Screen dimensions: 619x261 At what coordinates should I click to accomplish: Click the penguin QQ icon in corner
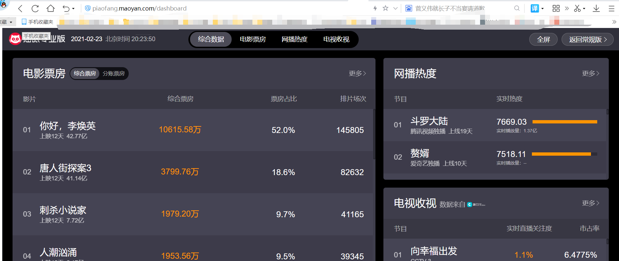(x=4, y=4)
